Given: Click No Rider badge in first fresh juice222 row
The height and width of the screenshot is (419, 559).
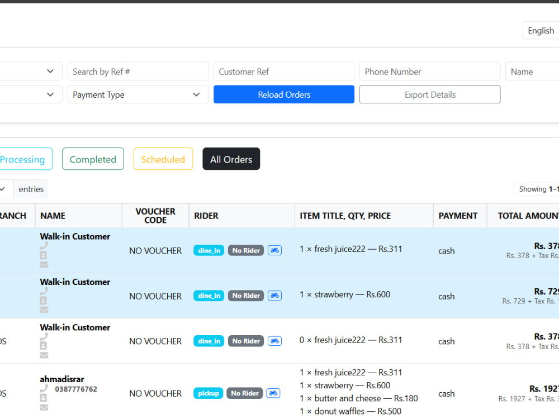Looking at the screenshot, I should 246,250.
